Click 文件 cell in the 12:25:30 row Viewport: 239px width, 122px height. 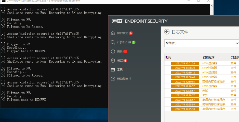click(233, 109)
